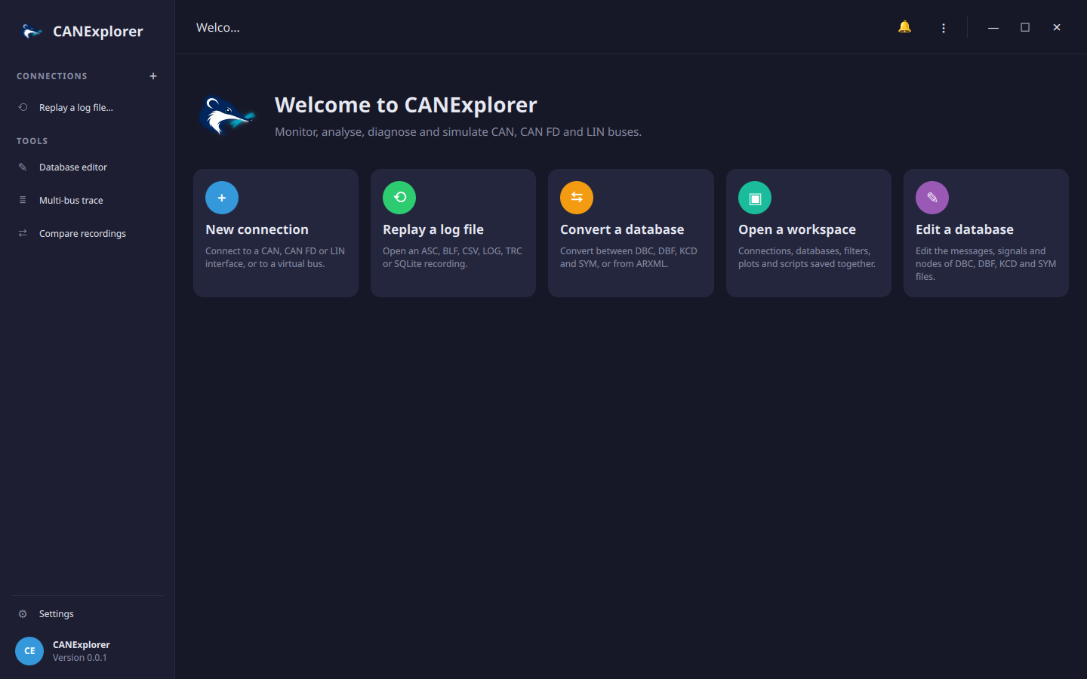Click the arrows icon beside Compare recordings
Image resolution: width=1087 pixels, height=679 pixels.
[23, 233]
